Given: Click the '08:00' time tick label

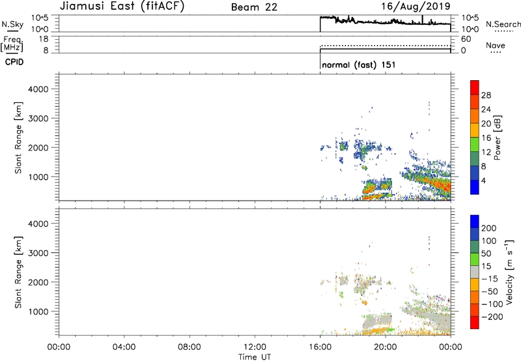Looking at the screenshot, I should click(x=190, y=347).
